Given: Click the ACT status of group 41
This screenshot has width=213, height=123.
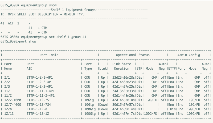Looking at the screenshot, I should coord(11,23).
